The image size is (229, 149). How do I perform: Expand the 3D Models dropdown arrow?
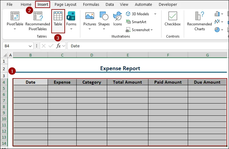[155, 14]
